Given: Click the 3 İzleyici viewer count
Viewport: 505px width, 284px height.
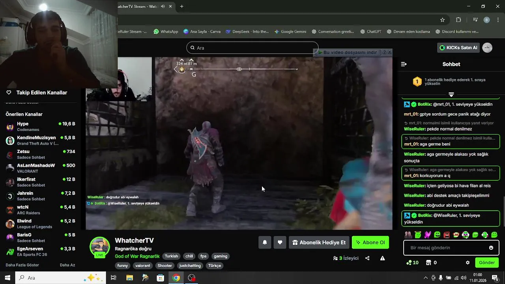Looking at the screenshot, I should (x=346, y=258).
